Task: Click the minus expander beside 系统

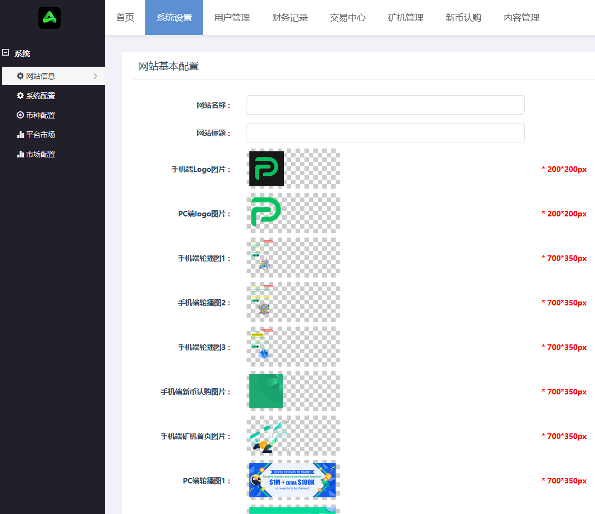Action: [x=6, y=53]
